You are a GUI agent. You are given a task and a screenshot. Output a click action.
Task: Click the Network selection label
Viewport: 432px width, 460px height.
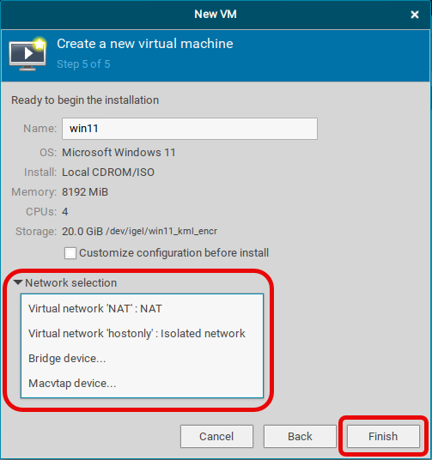70,283
